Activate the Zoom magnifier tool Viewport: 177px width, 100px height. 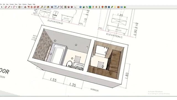point(58,7)
